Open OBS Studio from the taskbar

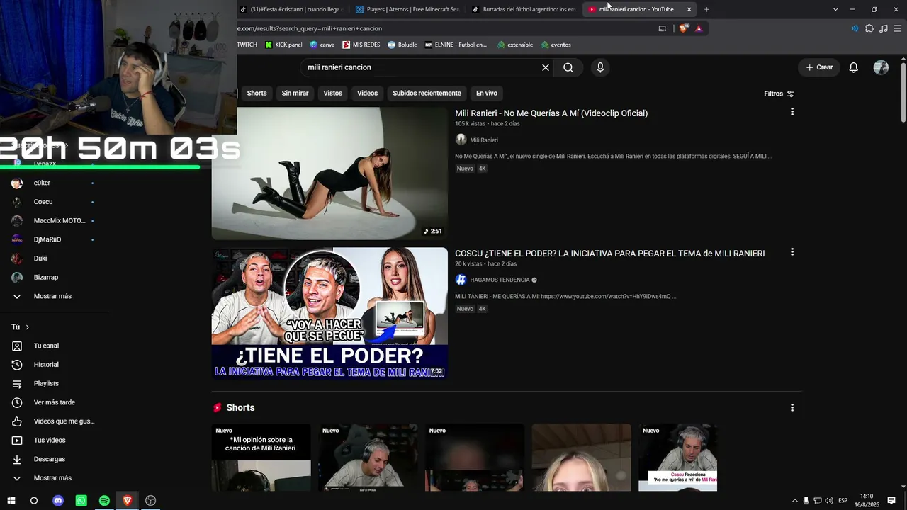point(150,501)
